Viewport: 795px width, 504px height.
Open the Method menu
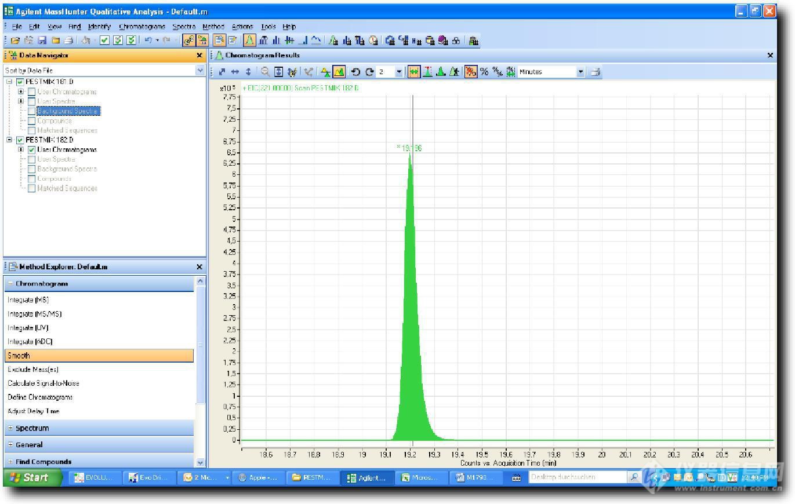[213, 26]
